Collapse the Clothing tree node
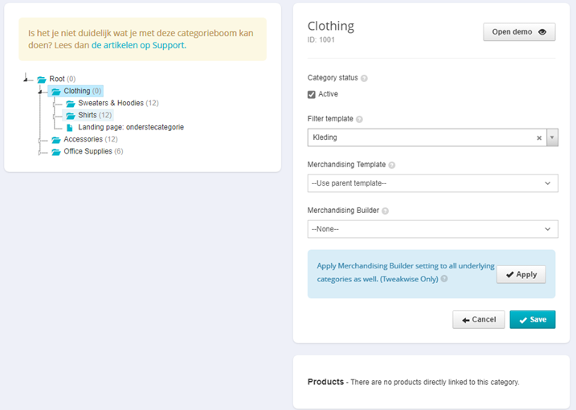Screen dimensions: 576x410 click(40, 91)
